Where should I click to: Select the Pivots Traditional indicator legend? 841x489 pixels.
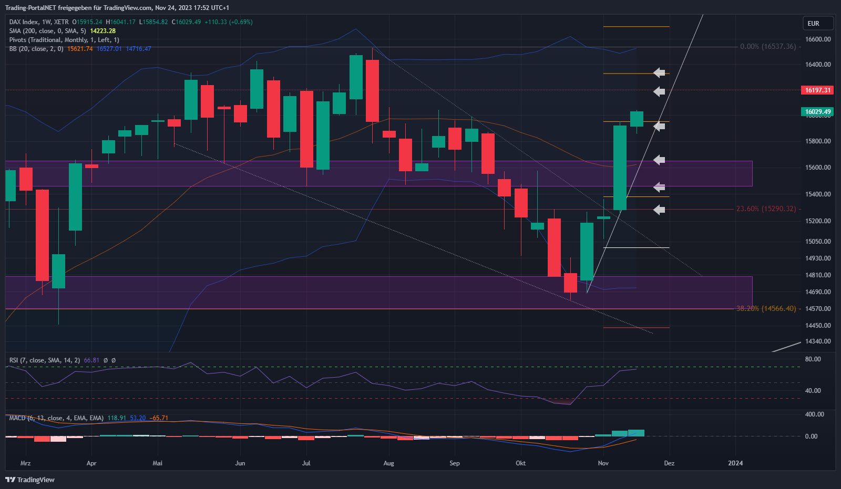pyautogui.click(x=64, y=40)
